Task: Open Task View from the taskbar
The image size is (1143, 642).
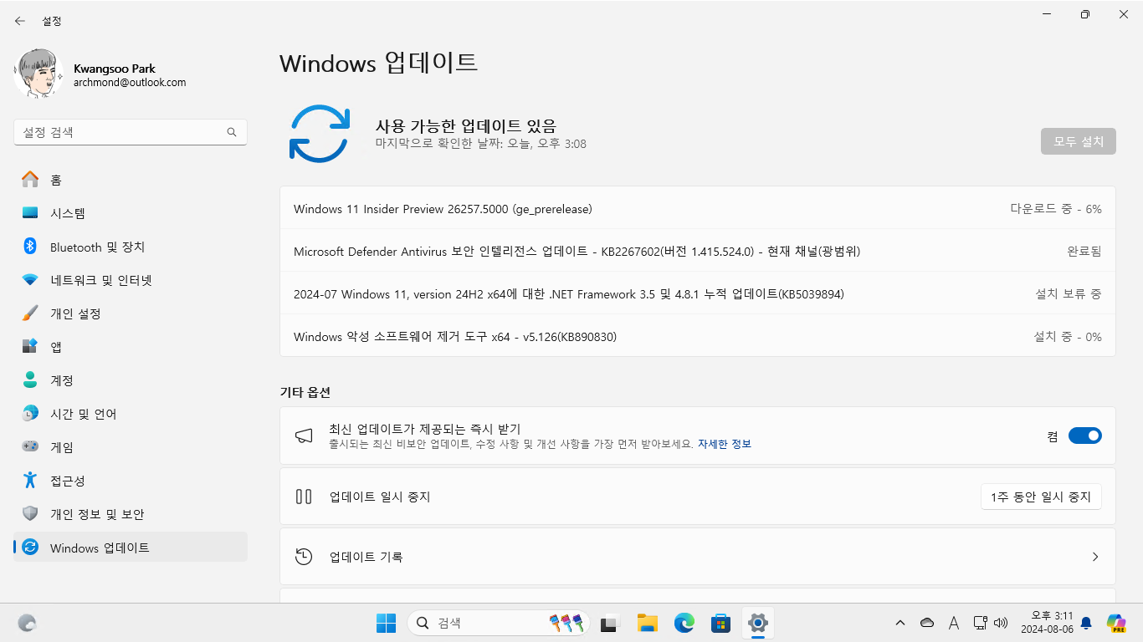Action: [609, 623]
